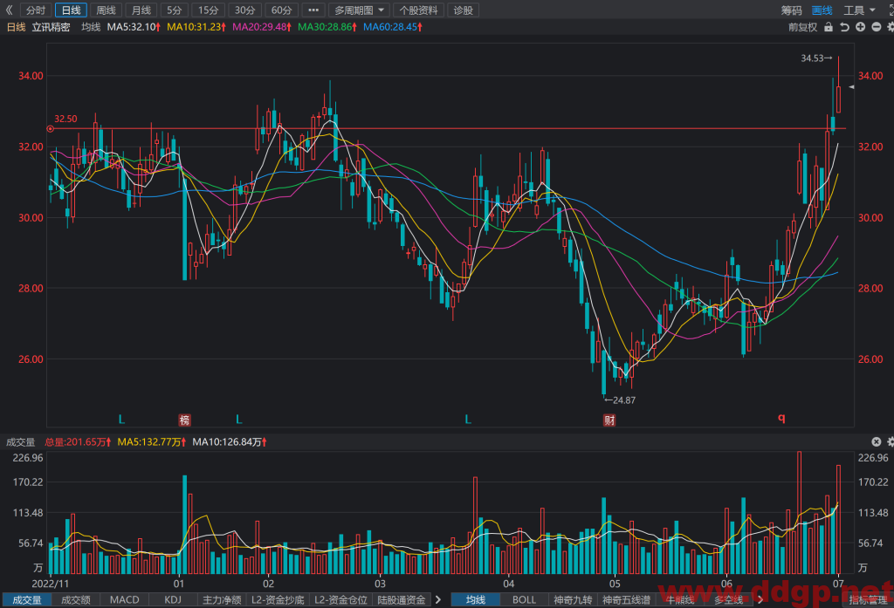Click the 24.87 low price annotation
The width and height of the screenshot is (894, 608).
(620, 400)
